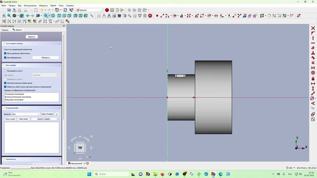Open the WhatsApp taskbar icon
317x178 pixels.
(x=199, y=174)
